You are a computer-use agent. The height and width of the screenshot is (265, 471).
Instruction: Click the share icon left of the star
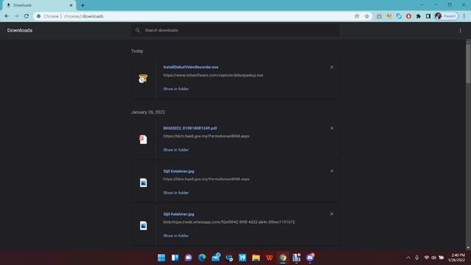point(357,16)
